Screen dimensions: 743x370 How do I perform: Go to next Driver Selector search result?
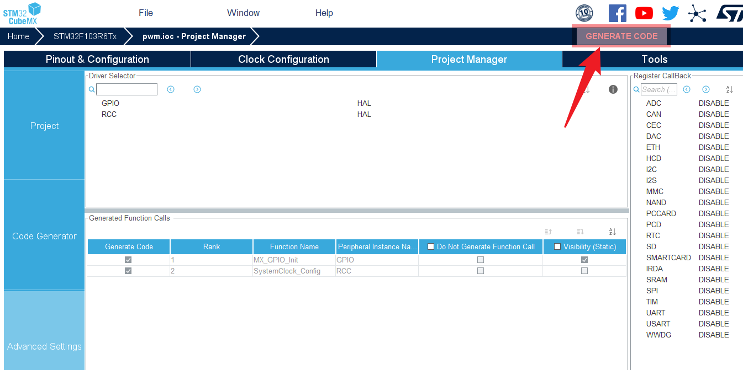(x=197, y=89)
